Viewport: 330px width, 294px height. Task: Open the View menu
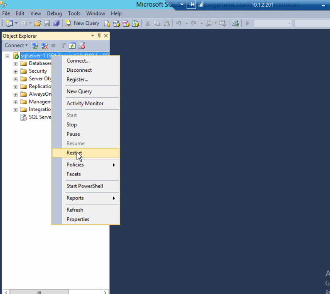tap(36, 13)
